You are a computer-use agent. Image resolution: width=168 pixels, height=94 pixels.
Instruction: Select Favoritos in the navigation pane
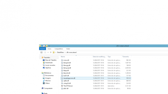(x=47, y=58)
